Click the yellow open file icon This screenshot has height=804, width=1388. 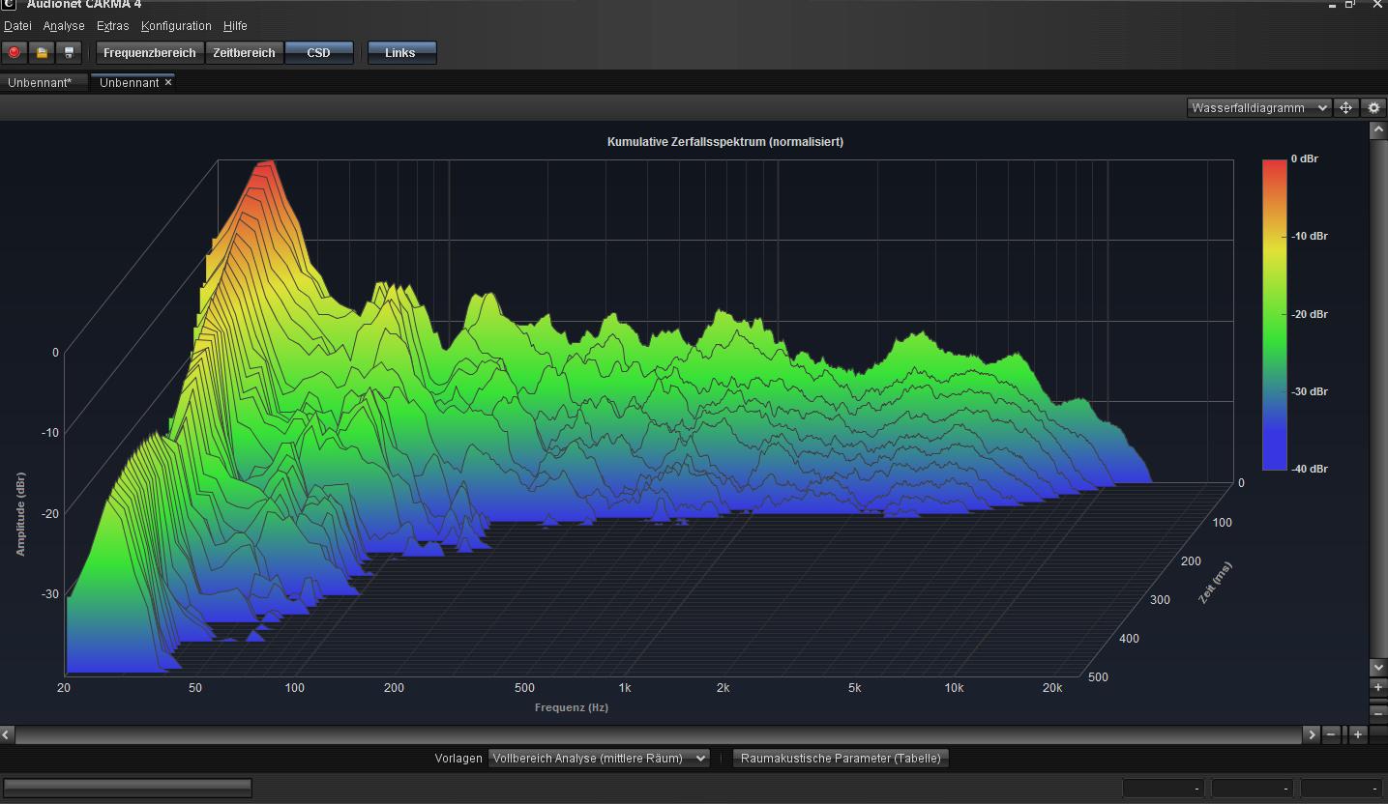click(x=42, y=53)
